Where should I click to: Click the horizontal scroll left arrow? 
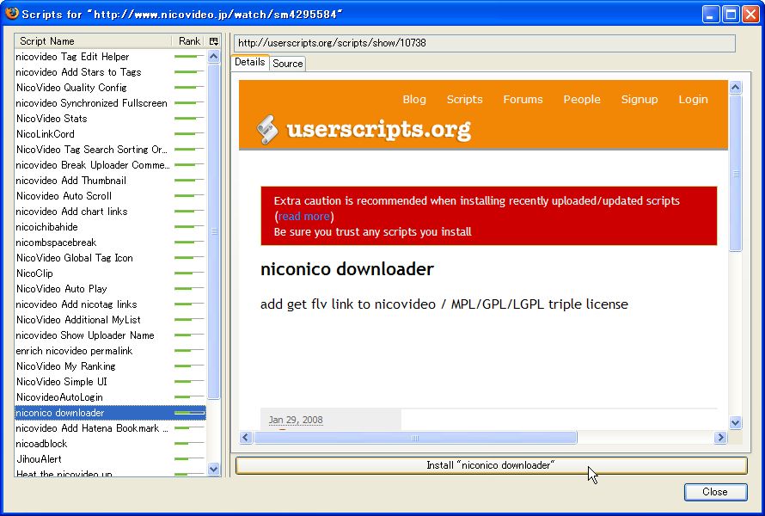click(246, 438)
